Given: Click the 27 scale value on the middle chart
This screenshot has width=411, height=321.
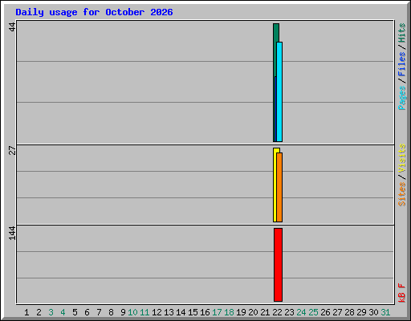Looking at the screenshot, I should (12, 150).
